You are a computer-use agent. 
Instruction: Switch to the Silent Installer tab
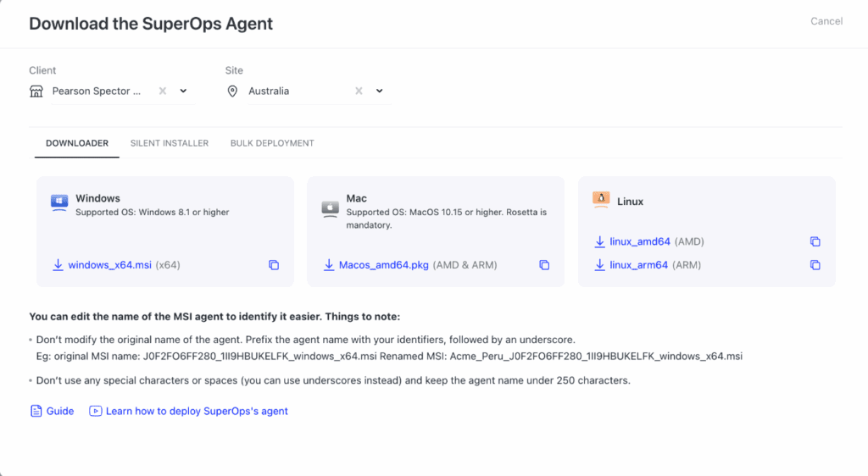(x=170, y=143)
